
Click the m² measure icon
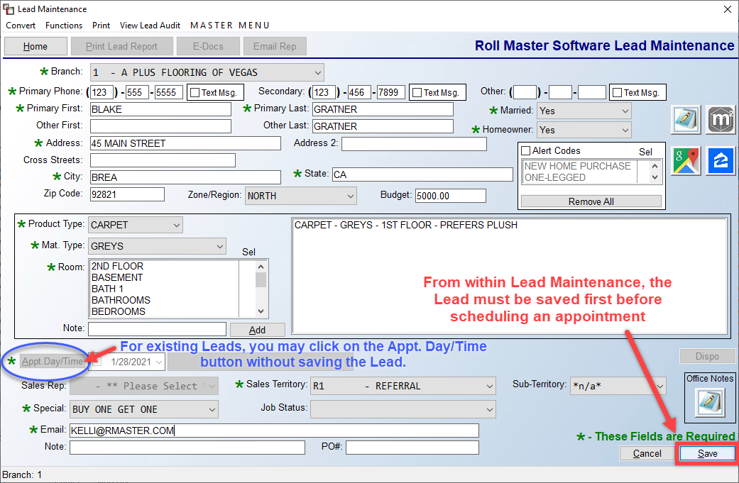coord(721,120)
